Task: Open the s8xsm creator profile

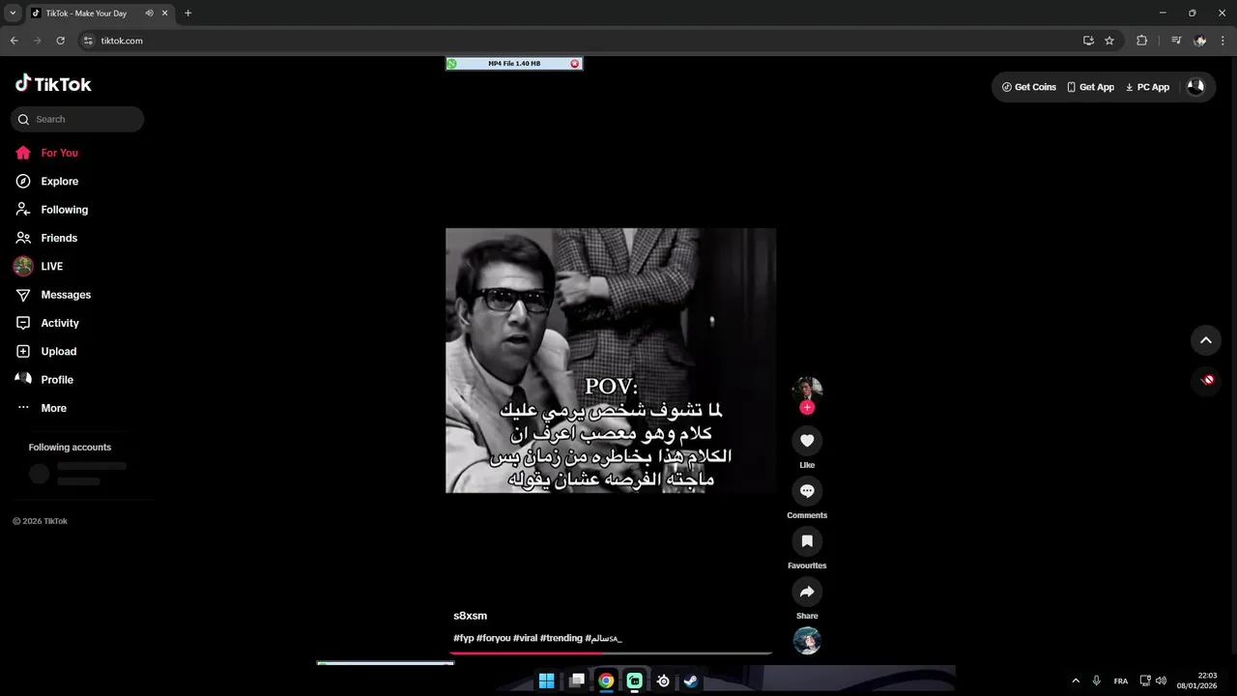Action: point(471,616)
